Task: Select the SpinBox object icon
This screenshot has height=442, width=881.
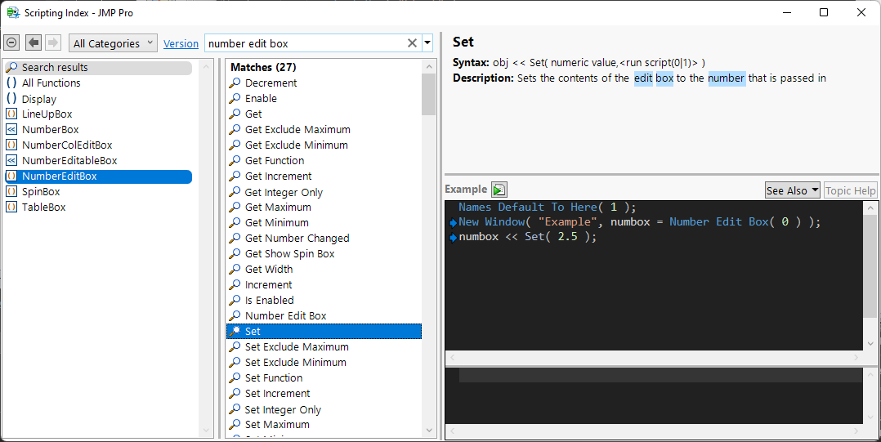Action: tap(11, 191)
